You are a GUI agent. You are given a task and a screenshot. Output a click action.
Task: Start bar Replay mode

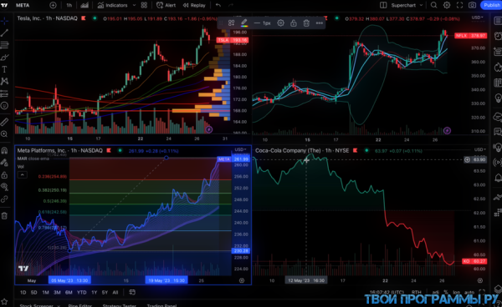point(194,5)
